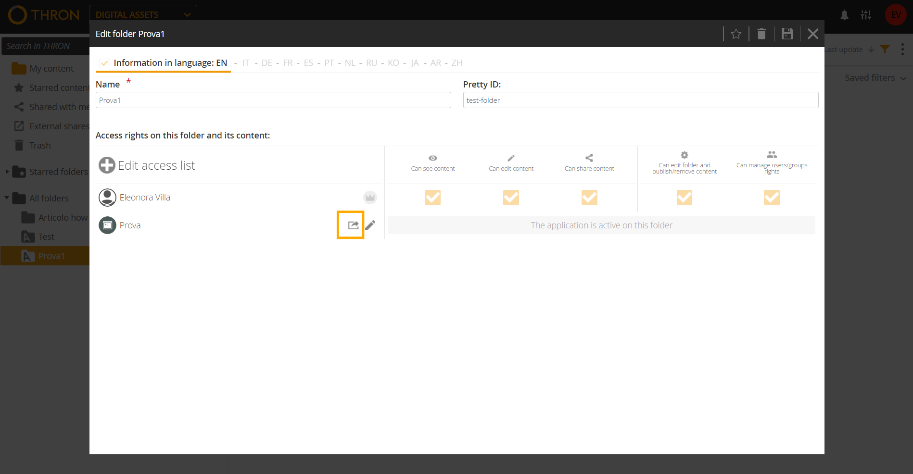Open the DIGITAL ASSETS dropdown

(143, 14)
